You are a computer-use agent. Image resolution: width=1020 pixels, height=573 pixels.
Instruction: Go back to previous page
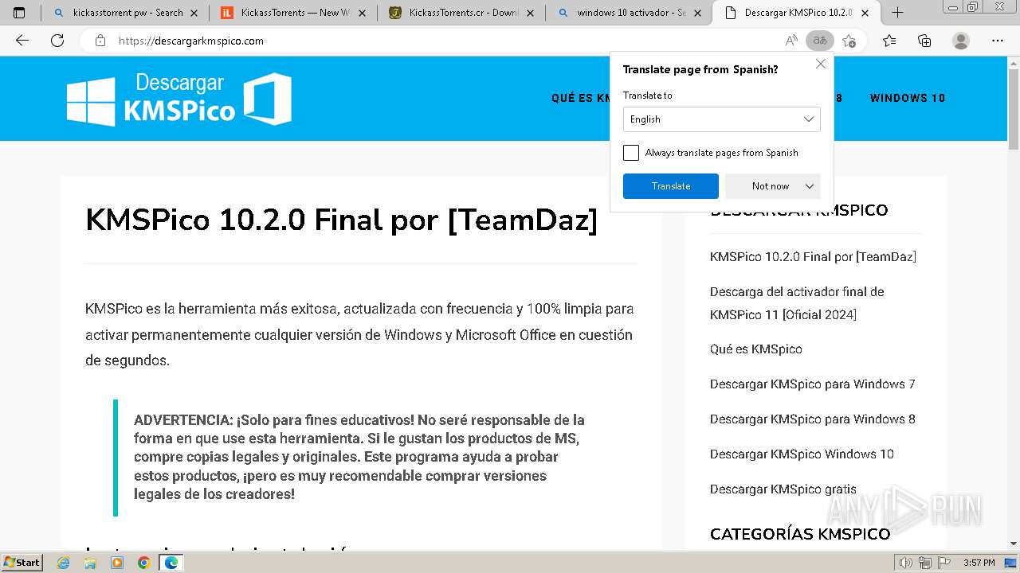pos(22,41)
